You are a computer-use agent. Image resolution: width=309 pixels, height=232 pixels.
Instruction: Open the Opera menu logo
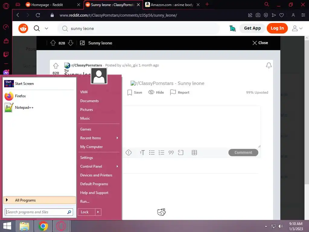6,6
